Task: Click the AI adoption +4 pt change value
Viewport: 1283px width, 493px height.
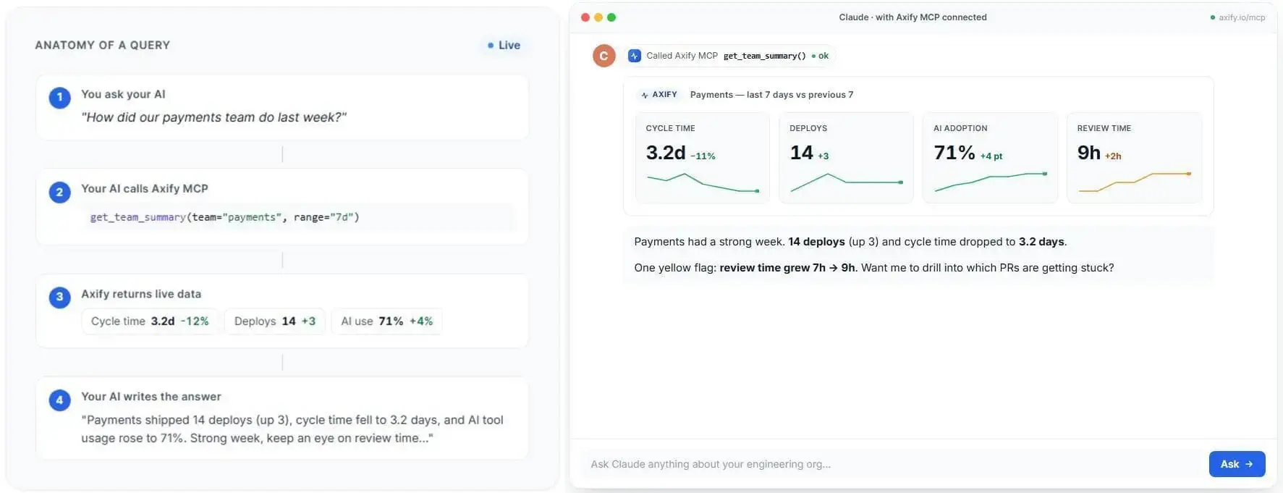Action: (991, 156)
